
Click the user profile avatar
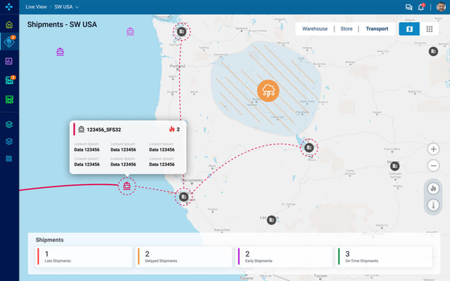pyautogui.click(x=440, y=7)
